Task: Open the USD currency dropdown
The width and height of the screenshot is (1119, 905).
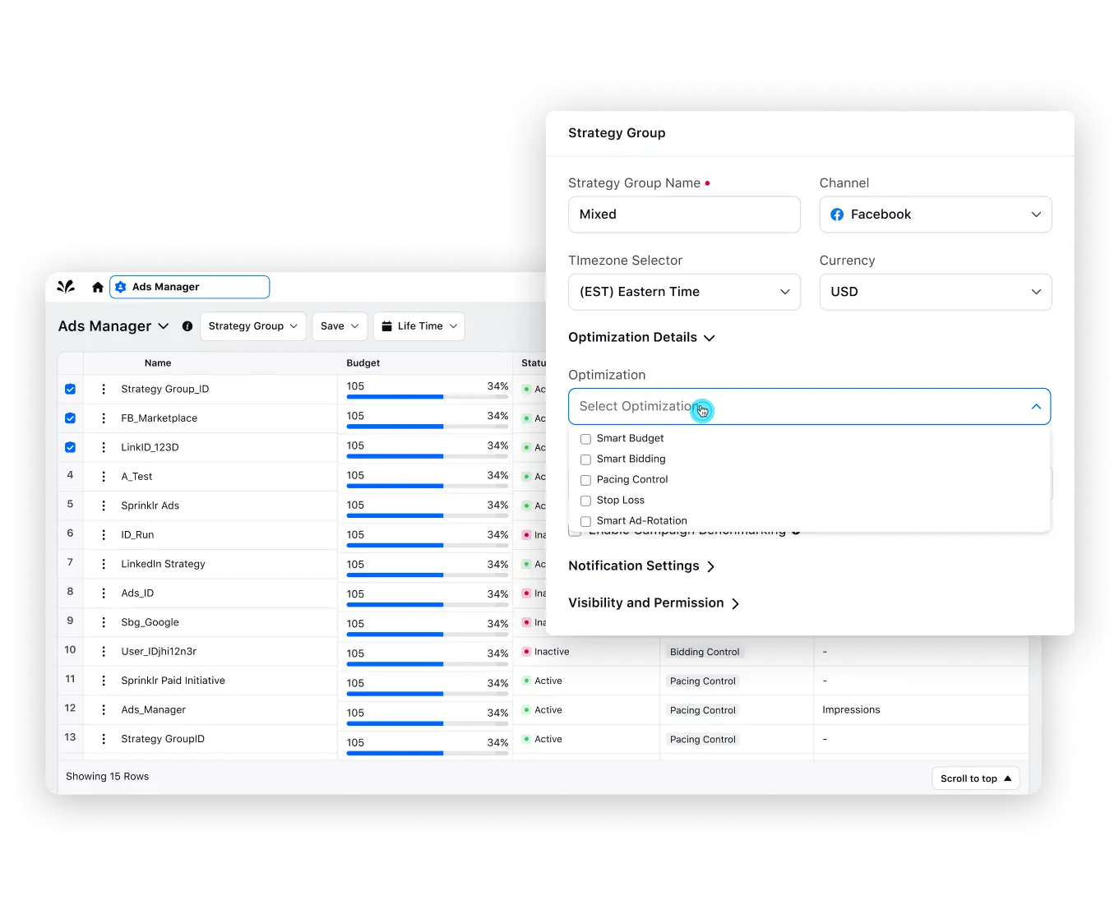Action: tap(936, 292)
